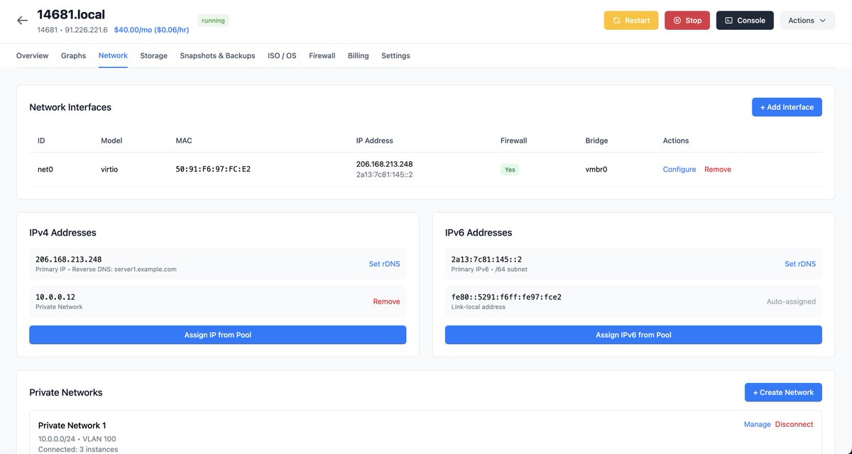
Task: Set rDNS for IPv6 2a13:7c81:145::2
Action: tap(800, 264)
